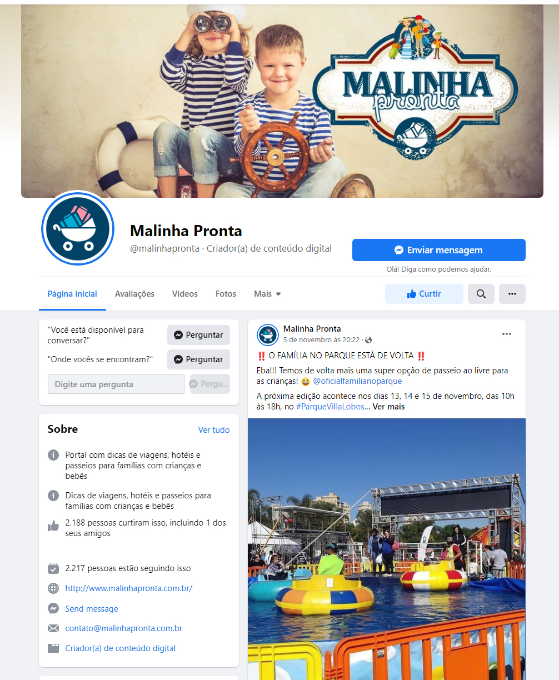Click the globe public-visibility icon on post
559x680 pixels.
(368, 340)
